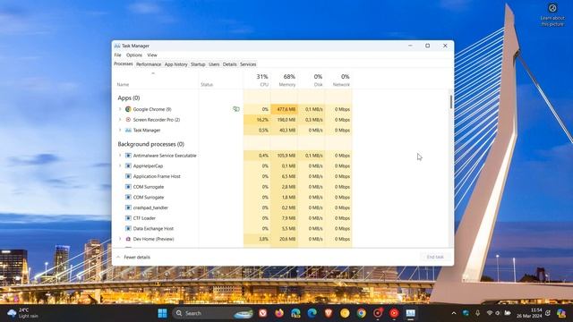Switch to the Services tab

coord(248,64)
